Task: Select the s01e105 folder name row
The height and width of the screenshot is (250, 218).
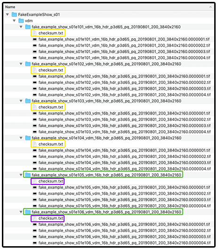Action: pos(106,175)
